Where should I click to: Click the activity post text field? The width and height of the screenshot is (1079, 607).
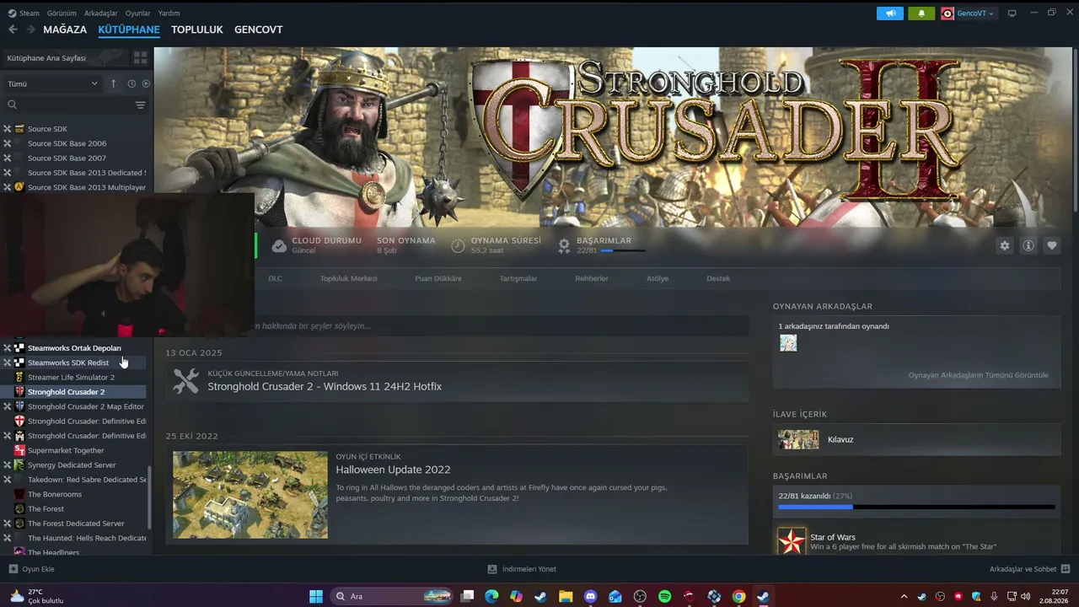pos(502,326)
